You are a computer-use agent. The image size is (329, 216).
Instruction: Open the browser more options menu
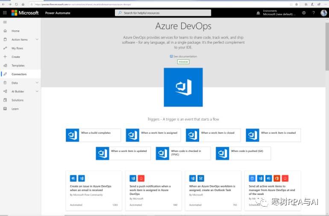pyautogui.click(x=326, y=4)
